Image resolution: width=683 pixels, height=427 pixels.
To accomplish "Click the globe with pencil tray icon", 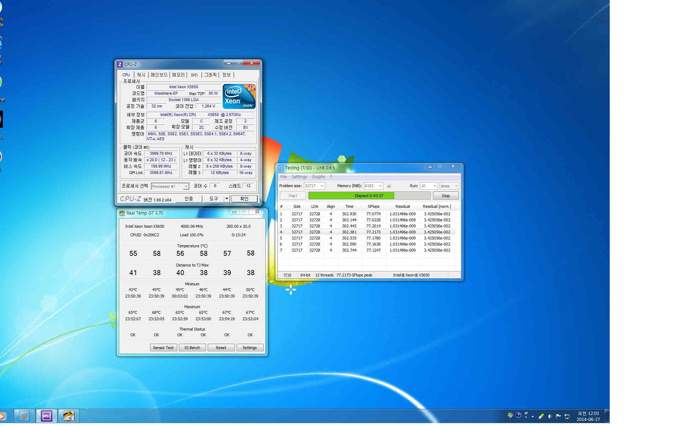I will coord(510,415).
